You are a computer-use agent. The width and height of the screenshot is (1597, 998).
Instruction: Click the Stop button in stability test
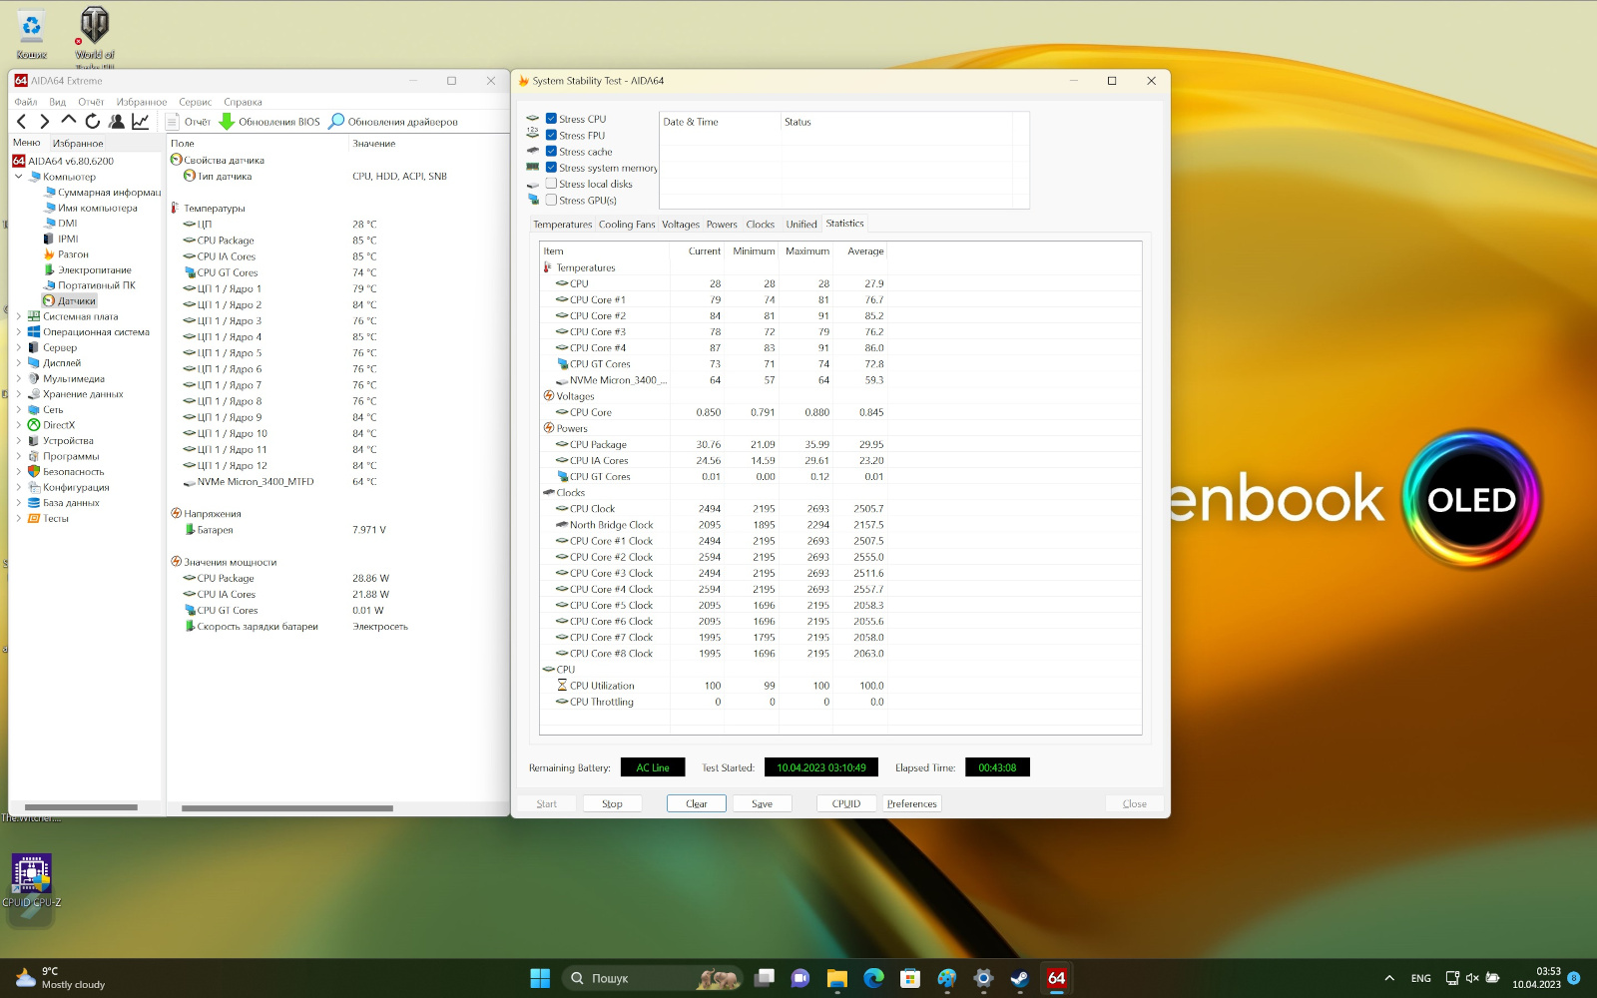point(612,803)
